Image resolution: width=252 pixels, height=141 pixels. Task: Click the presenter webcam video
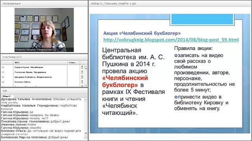[x=44, y=30]
